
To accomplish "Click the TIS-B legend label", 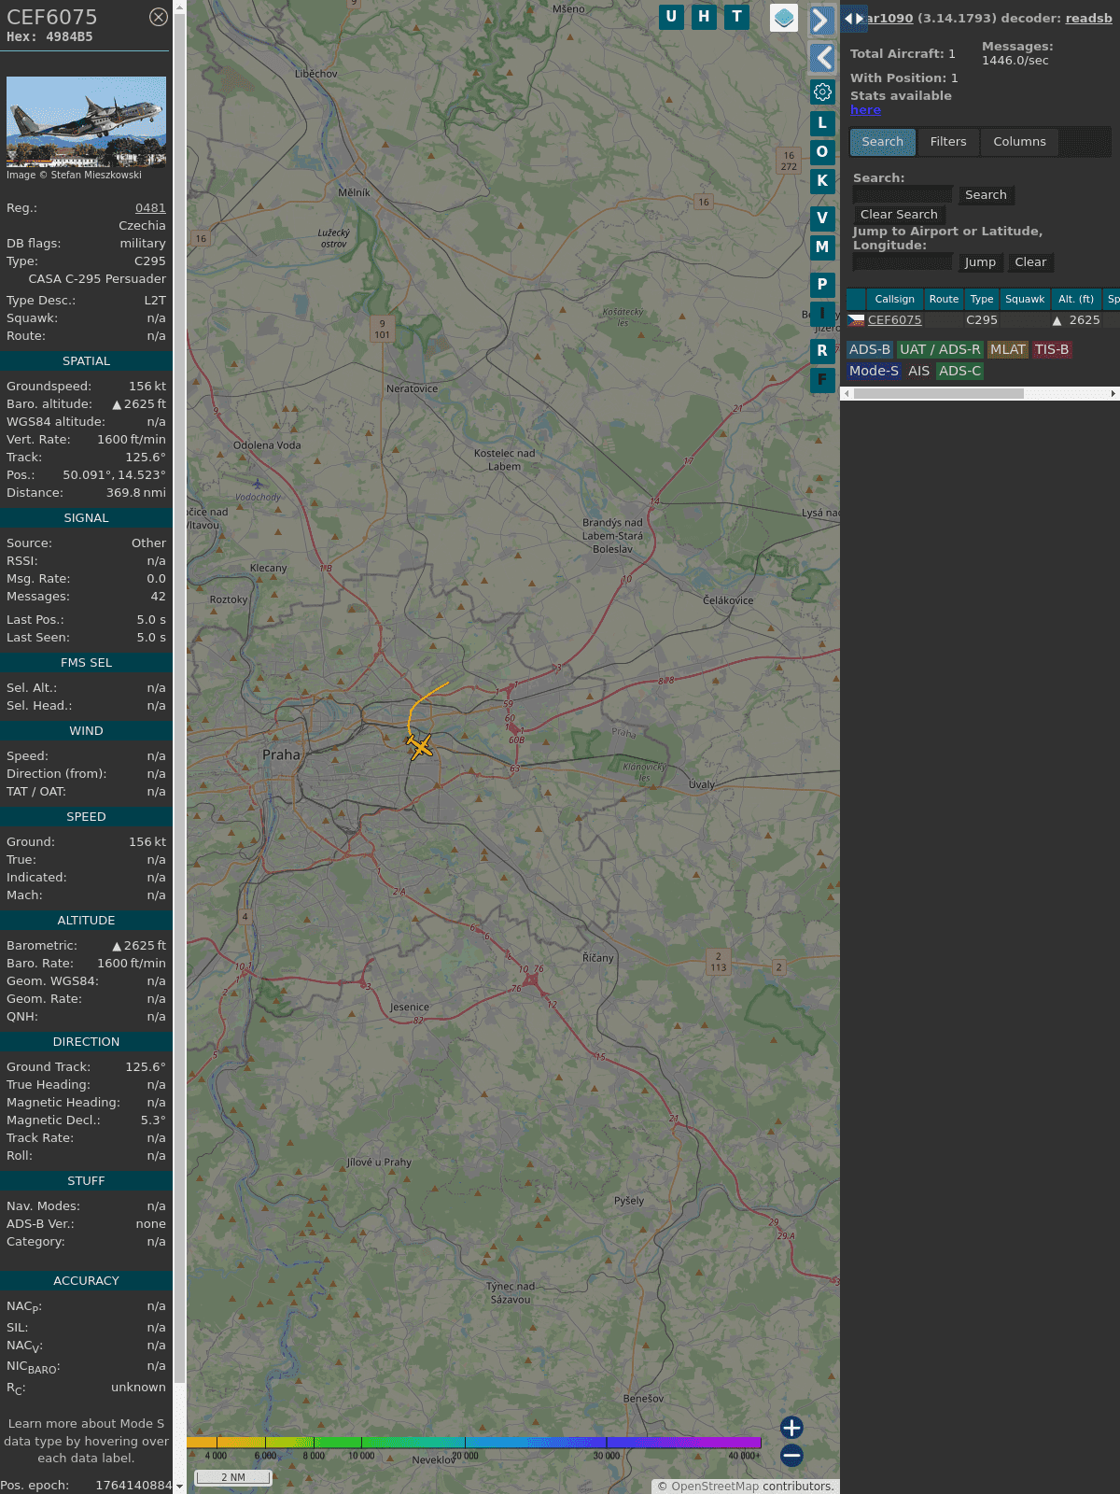I will pyautogui.click(x=1052, y=349).
